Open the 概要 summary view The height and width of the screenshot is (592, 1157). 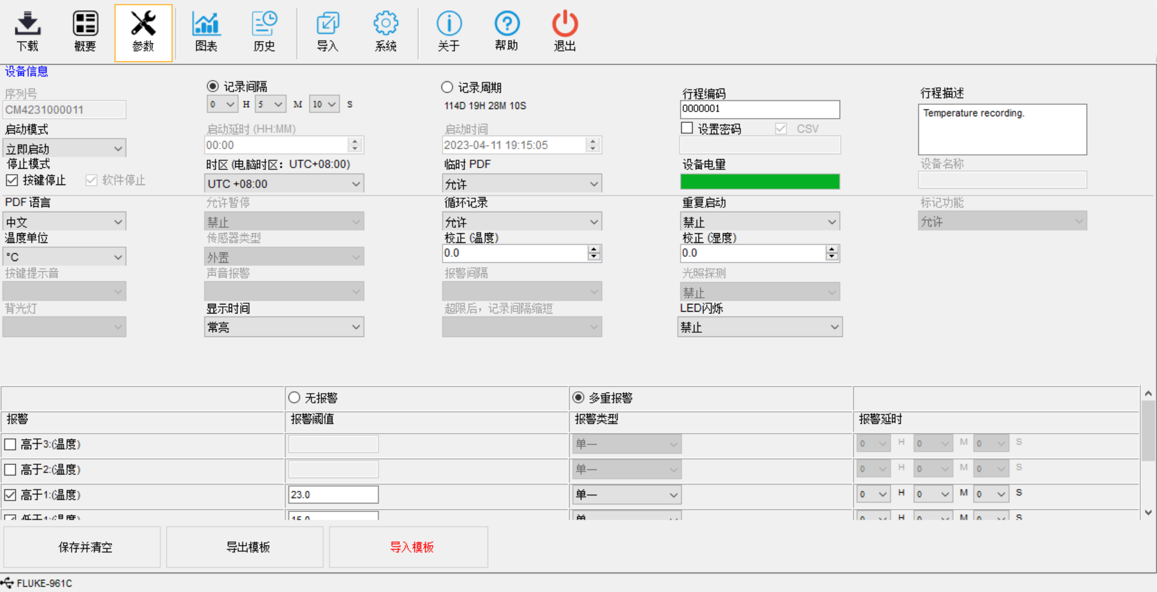pyautogui.click(x=85, y=32)
